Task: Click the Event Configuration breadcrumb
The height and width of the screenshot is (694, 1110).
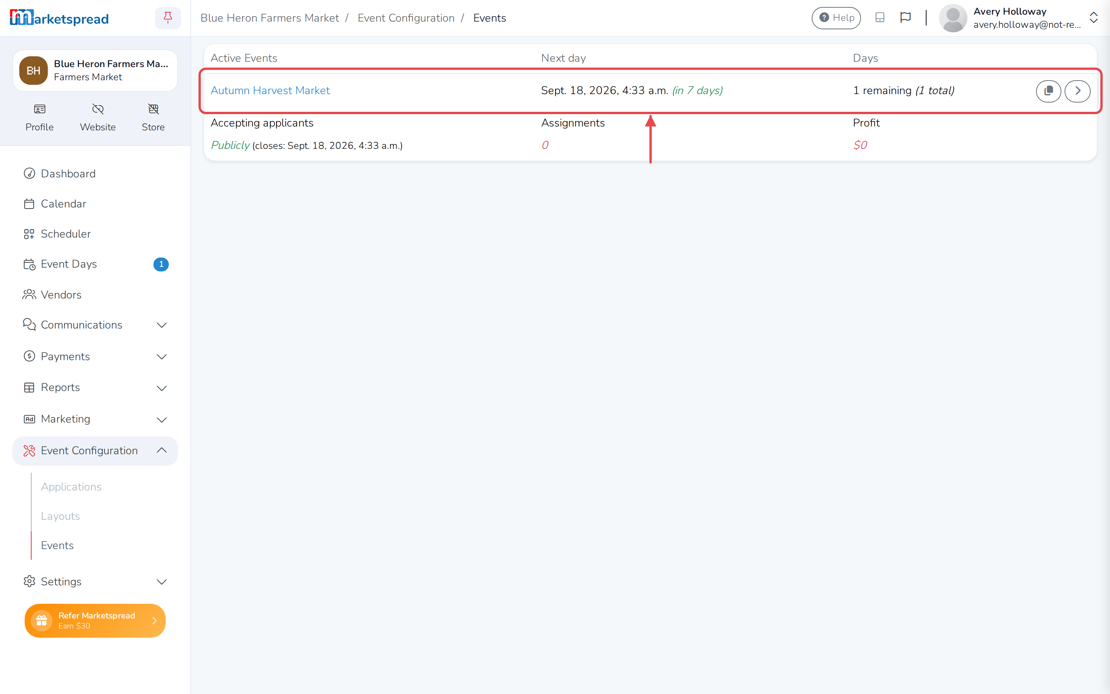Action: point(406,18)
